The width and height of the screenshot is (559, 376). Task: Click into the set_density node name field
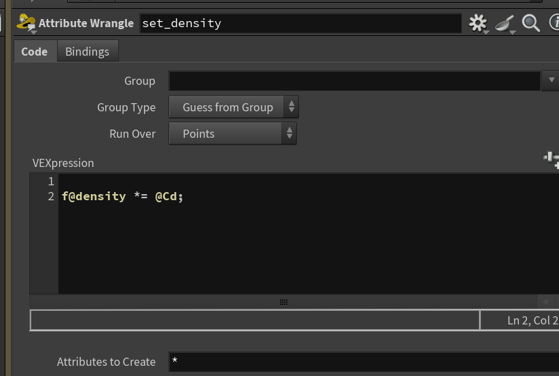click(300, 23)
